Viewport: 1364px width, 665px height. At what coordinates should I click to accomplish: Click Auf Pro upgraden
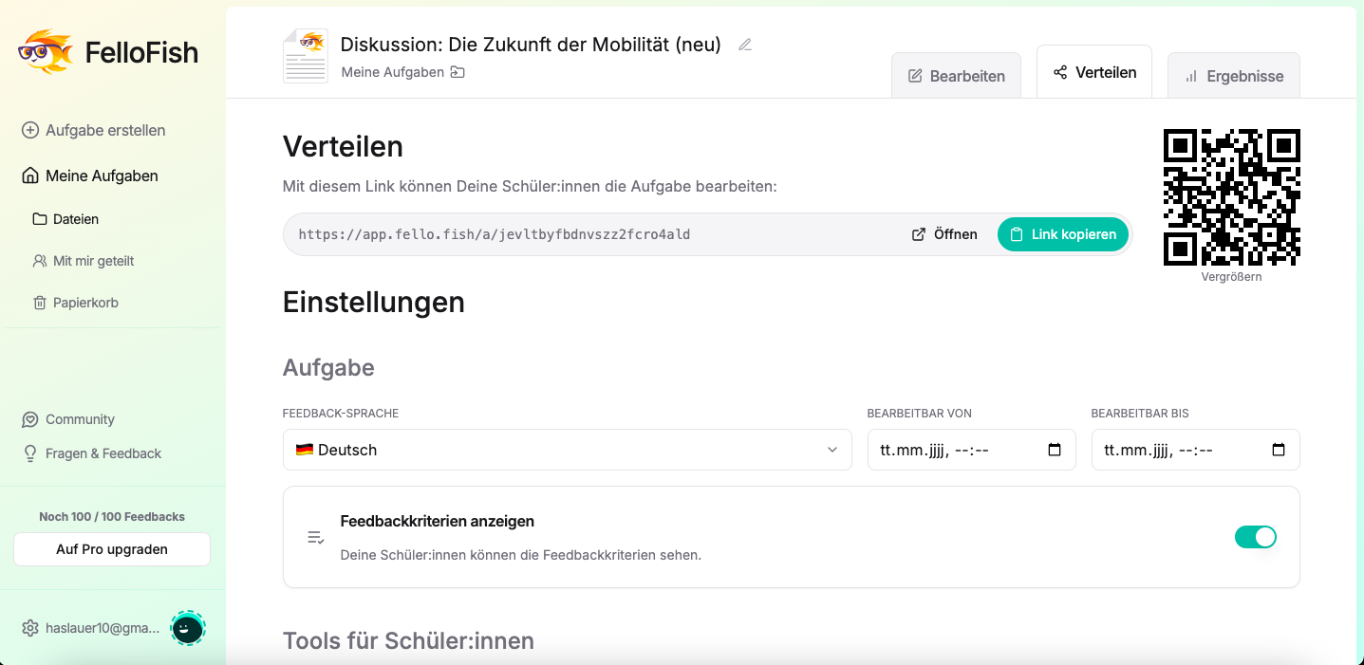(111, 549)
